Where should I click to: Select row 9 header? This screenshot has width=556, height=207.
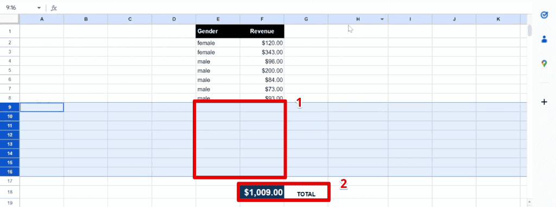click(x=10, y=107)
